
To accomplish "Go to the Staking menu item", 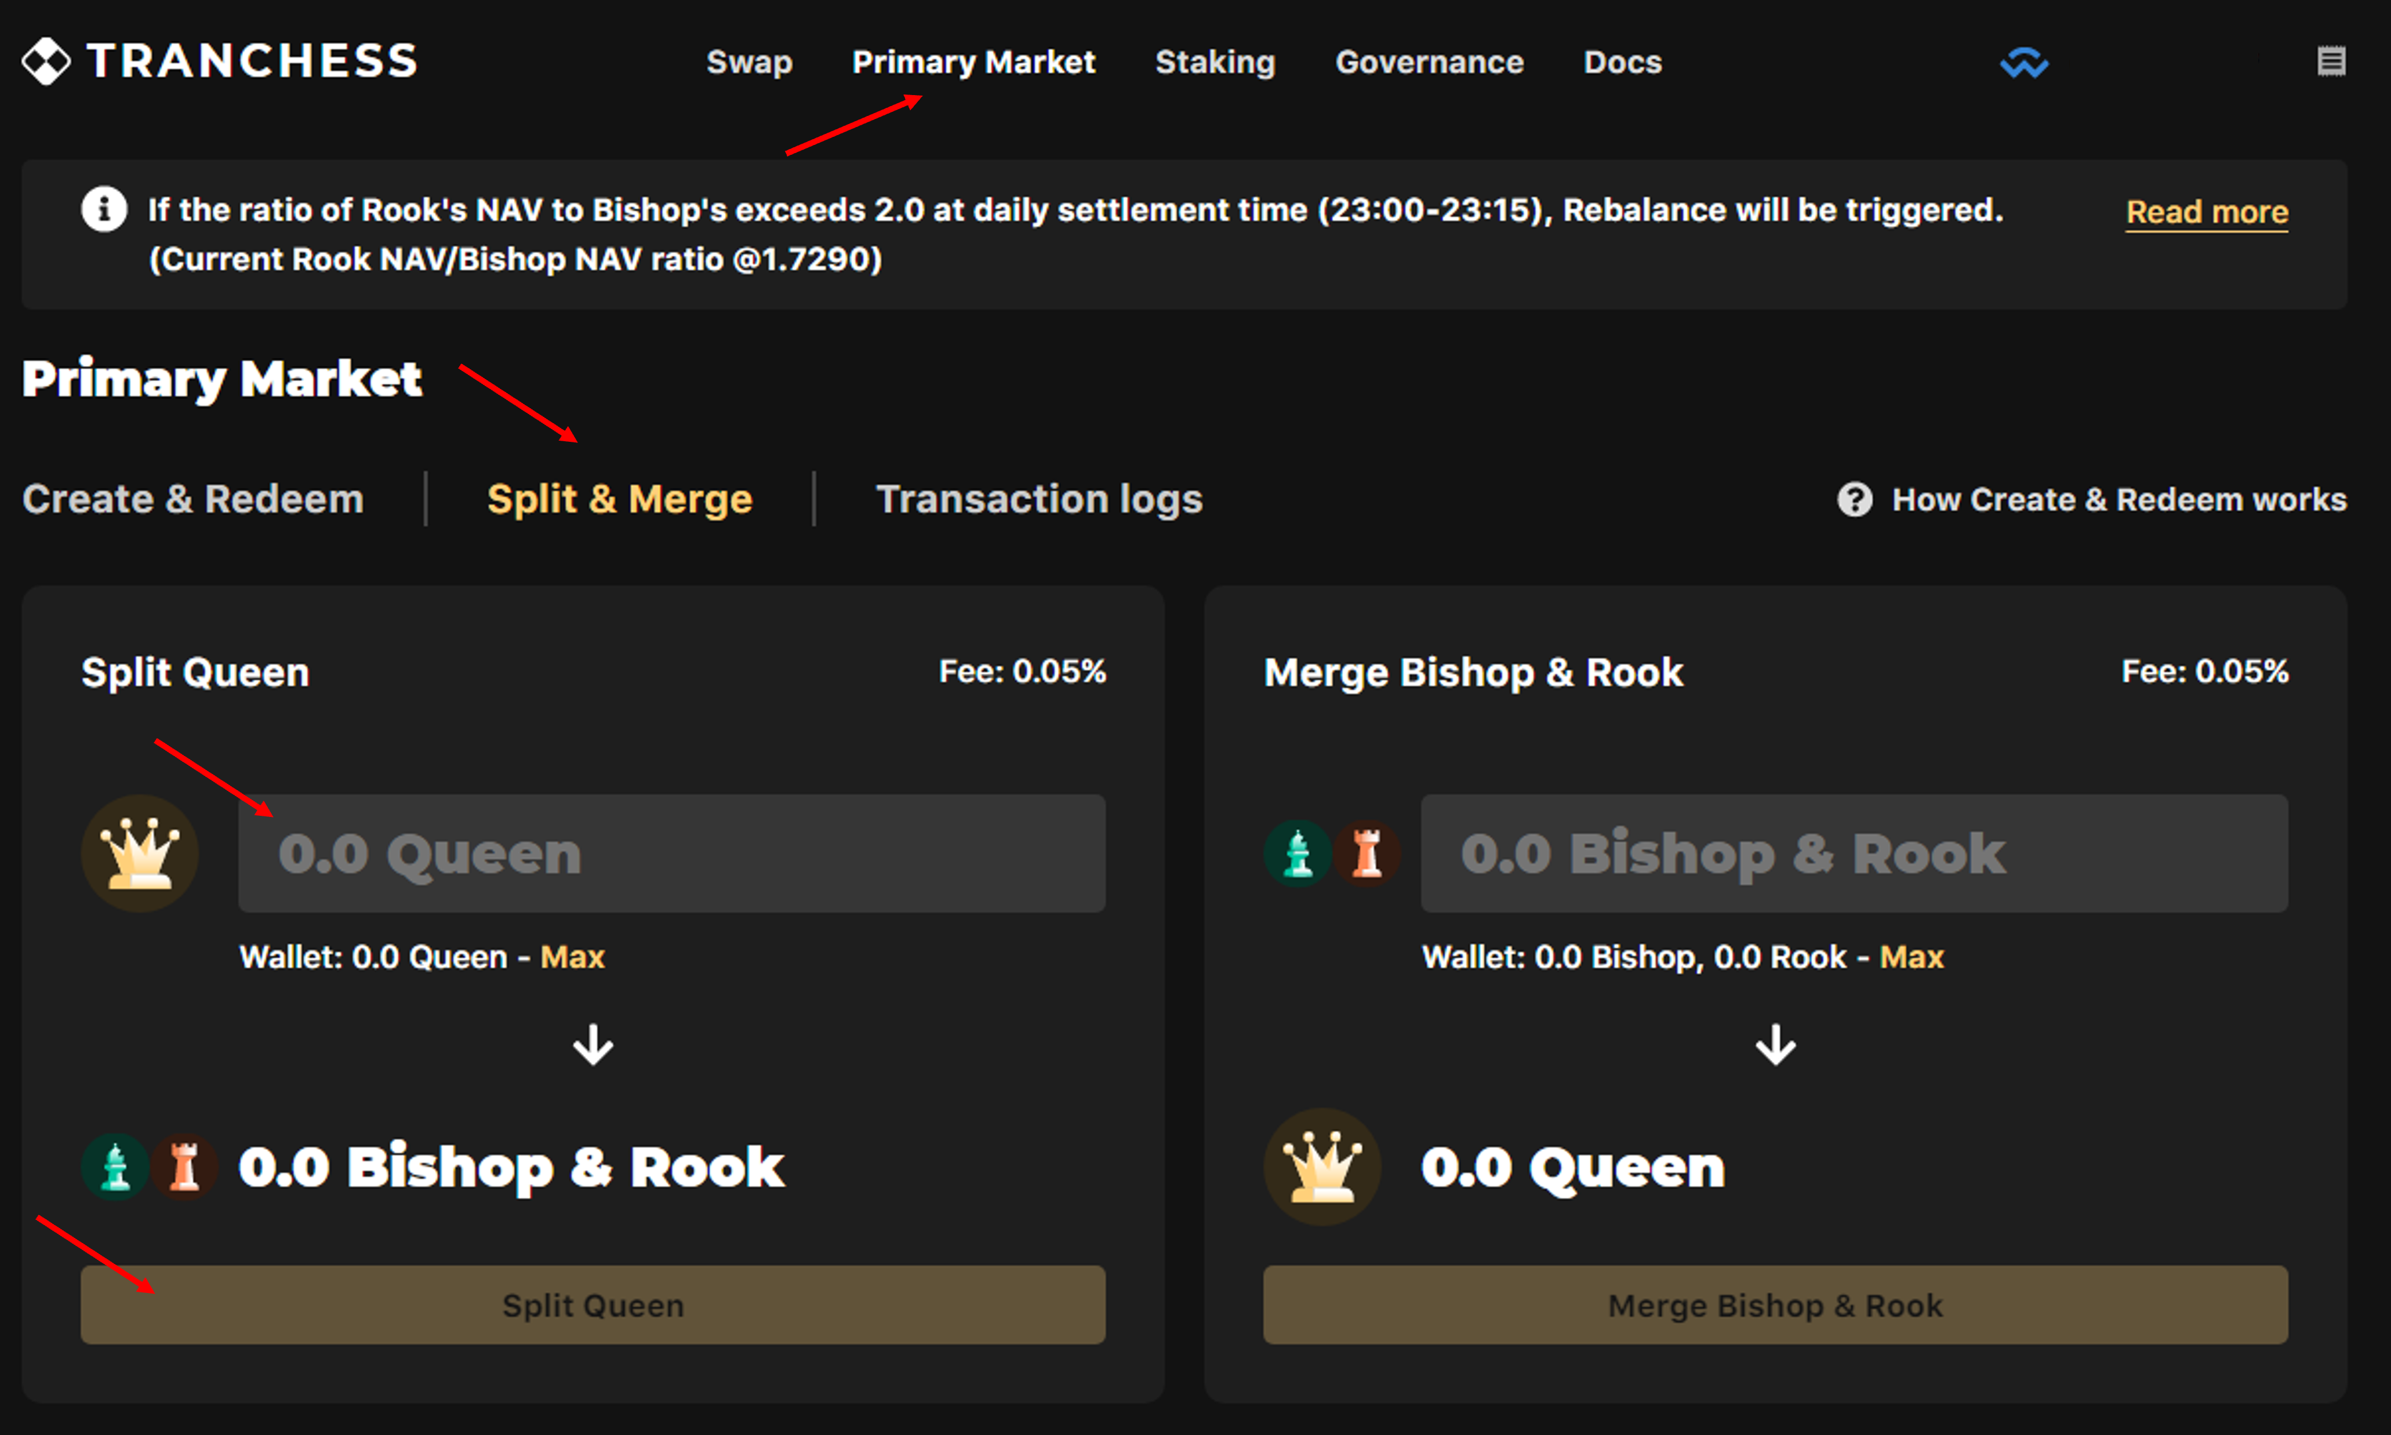I will [1215, 62].
